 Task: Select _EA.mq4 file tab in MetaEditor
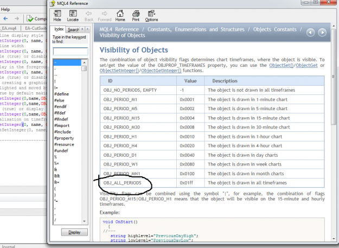pos(9,28)
